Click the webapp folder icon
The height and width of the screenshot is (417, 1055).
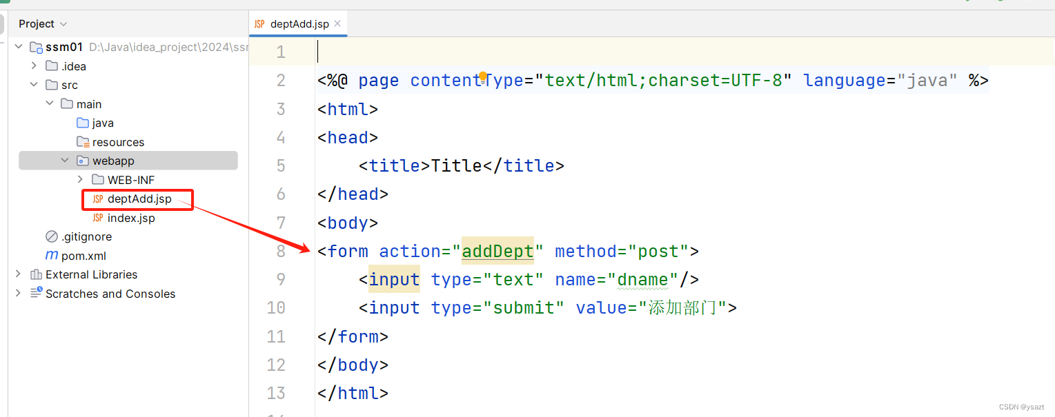[x=83, y=161]
